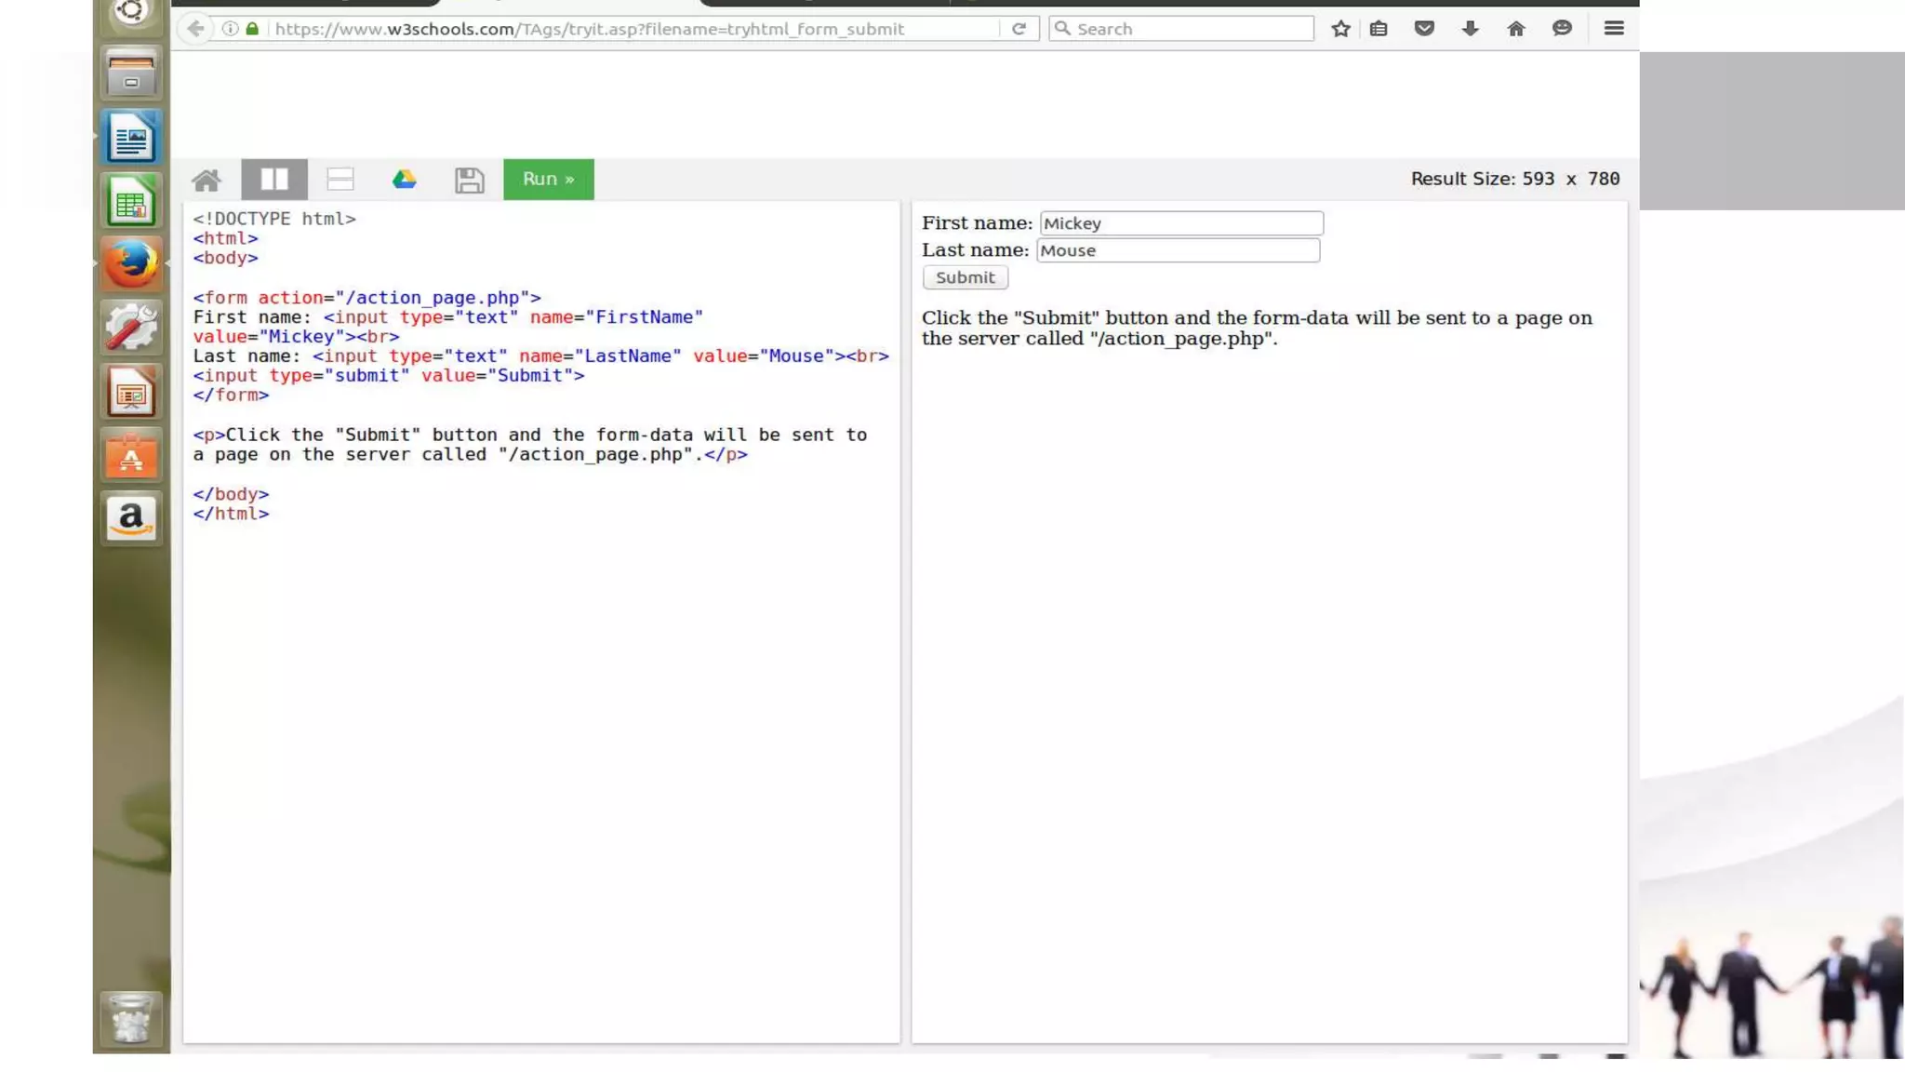The image size is (1905, 1072).
Task: Open Firefox hamburger menu
Action: [x=1614, y=29]
